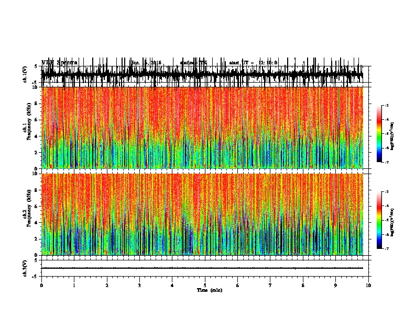Click the 'Time (min)' x-axis label
Screen dimensions: 415x320
pyautogui.click(x=210, y=290)
